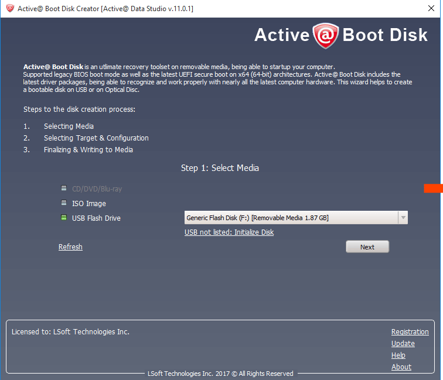The width and height of the screenshot is (443, 380).
Task: Open the Help link
Action: 398,355
